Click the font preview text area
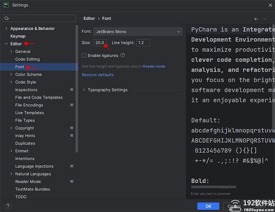 [231, 107]
